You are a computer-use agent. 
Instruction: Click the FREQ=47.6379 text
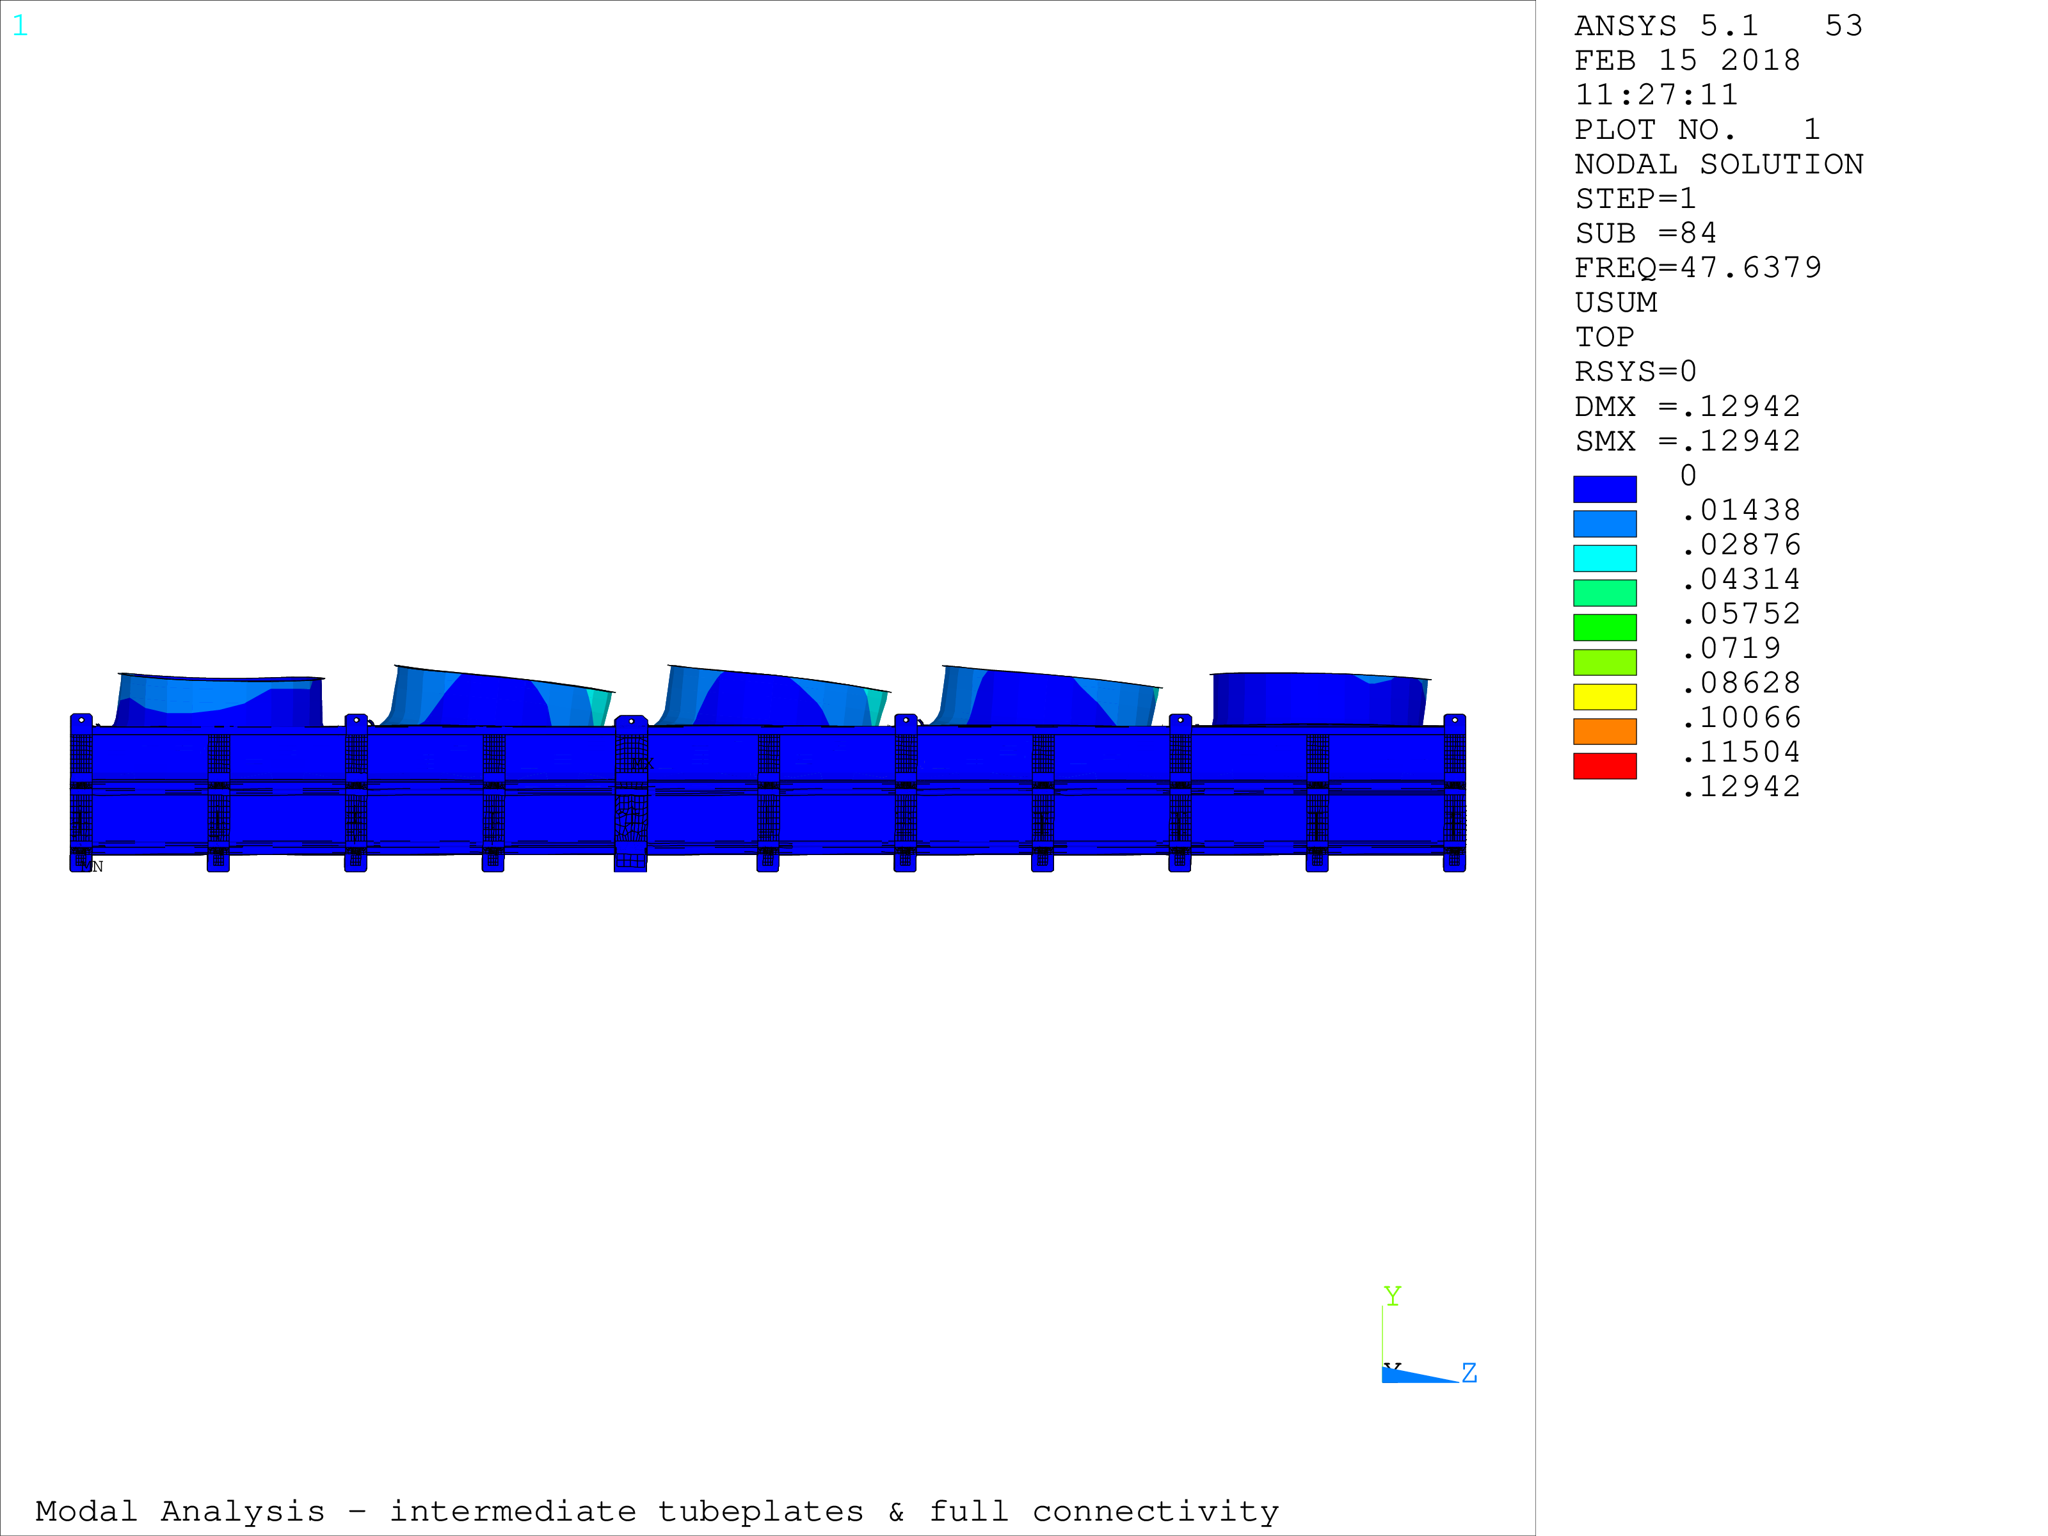point(1698,269)
